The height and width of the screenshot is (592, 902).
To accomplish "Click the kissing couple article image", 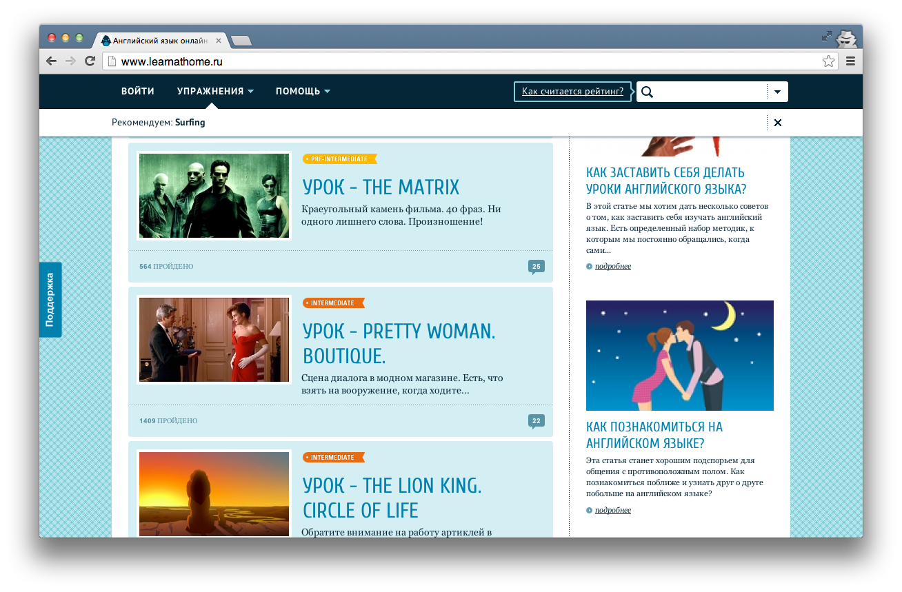I will coord(680,356).
